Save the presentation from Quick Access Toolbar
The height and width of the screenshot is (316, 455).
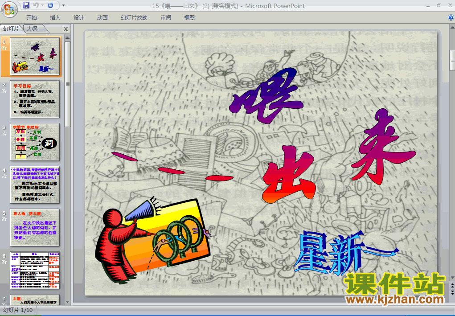(26, 5)
